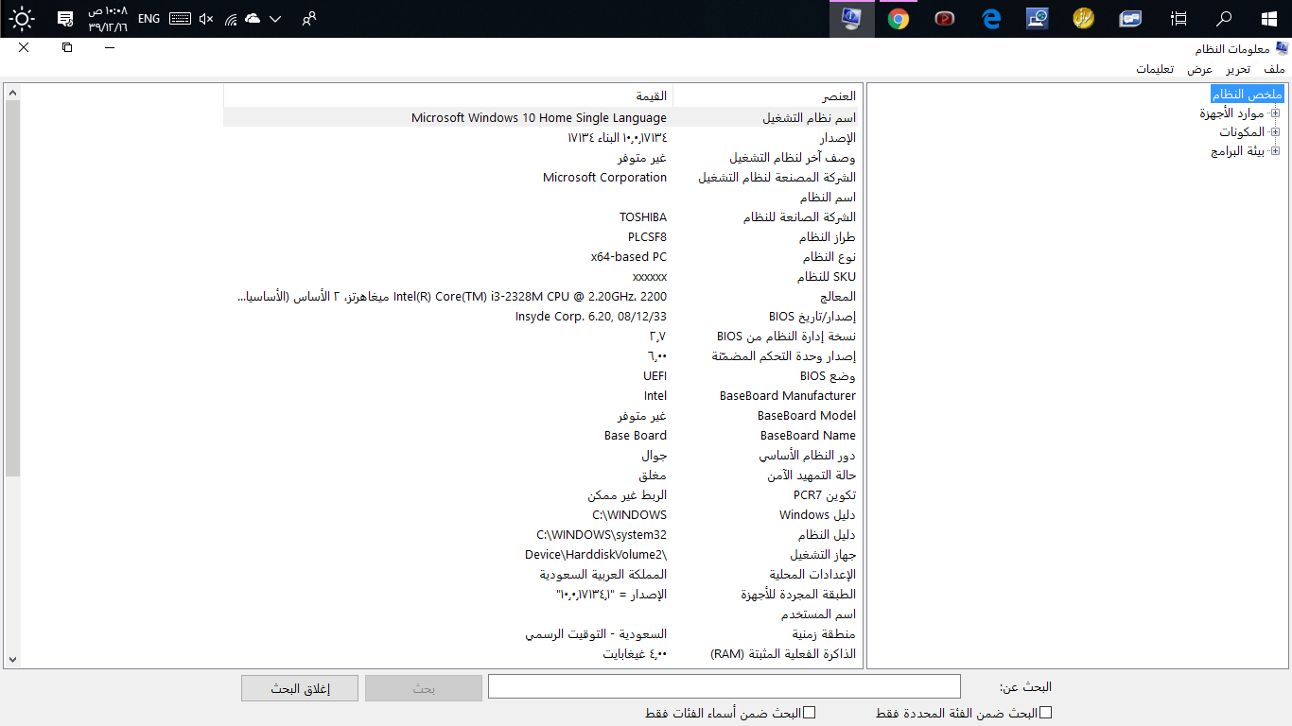
Task: Select the Device\HarddiskVolume2 value
Action: (596, 554)
